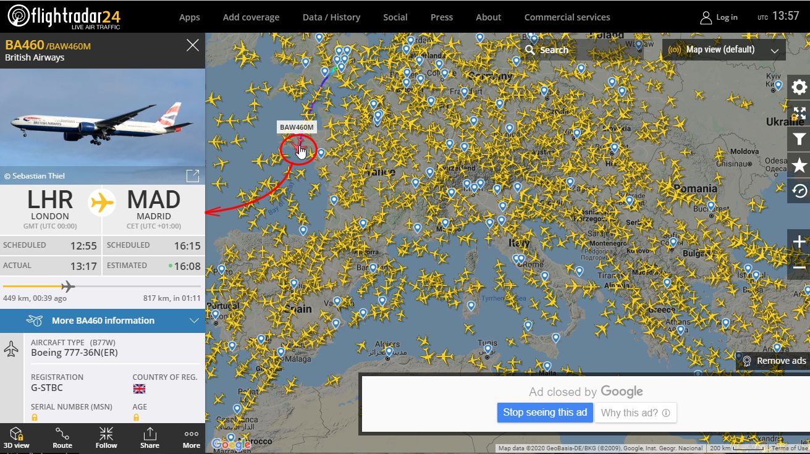
Task: Click the More BA460 information chevron
Action: [193, 321]
